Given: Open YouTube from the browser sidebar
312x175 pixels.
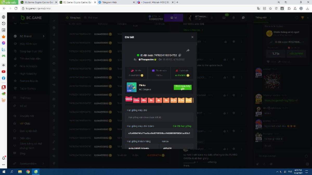Looking at the screenshot, I should pos(4,72).
